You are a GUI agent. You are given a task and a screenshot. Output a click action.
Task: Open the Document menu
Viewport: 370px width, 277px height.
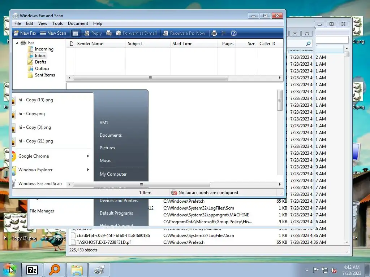[78, 23]
